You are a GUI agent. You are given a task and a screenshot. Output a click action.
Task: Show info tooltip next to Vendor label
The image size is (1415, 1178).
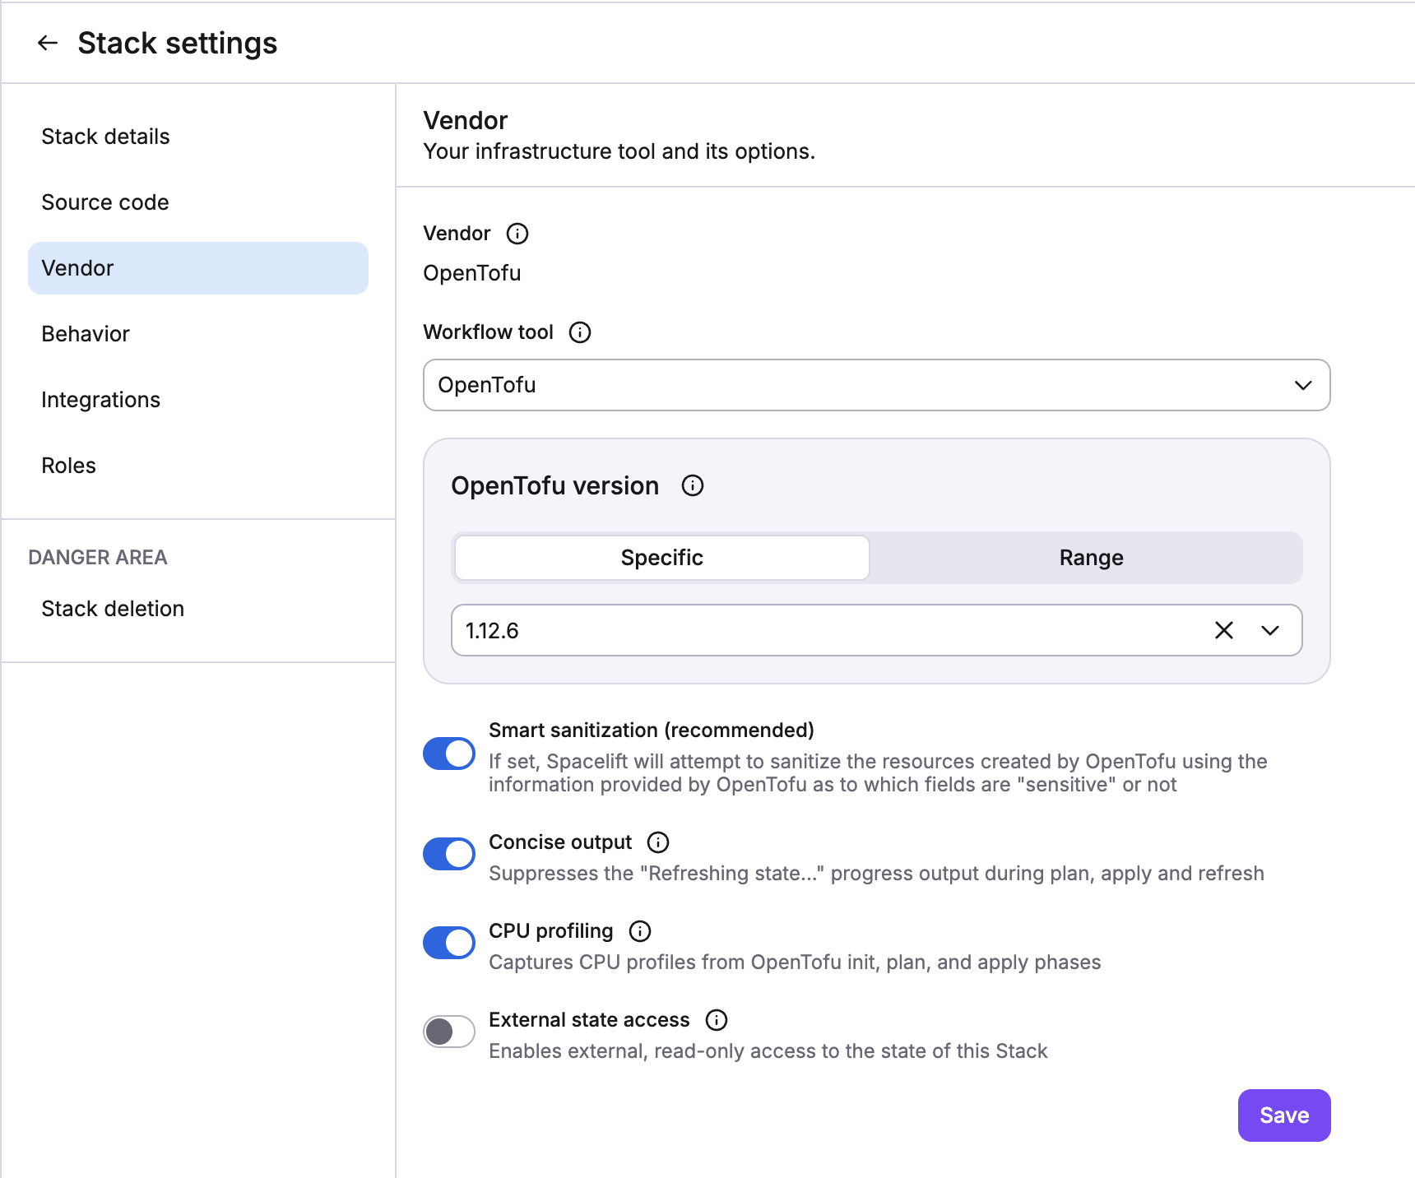tap(517, 234)
